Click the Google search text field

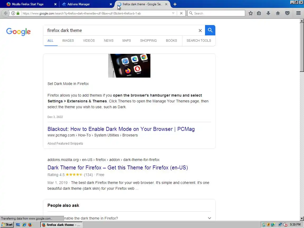click(x=121, y=30)
